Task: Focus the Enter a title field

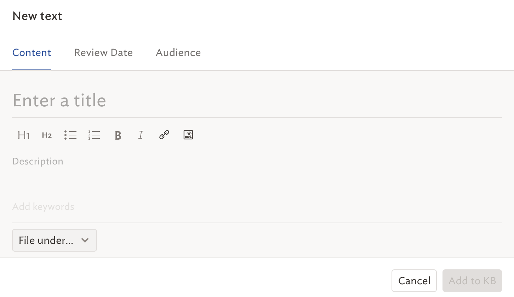Action: coord(257,100)
